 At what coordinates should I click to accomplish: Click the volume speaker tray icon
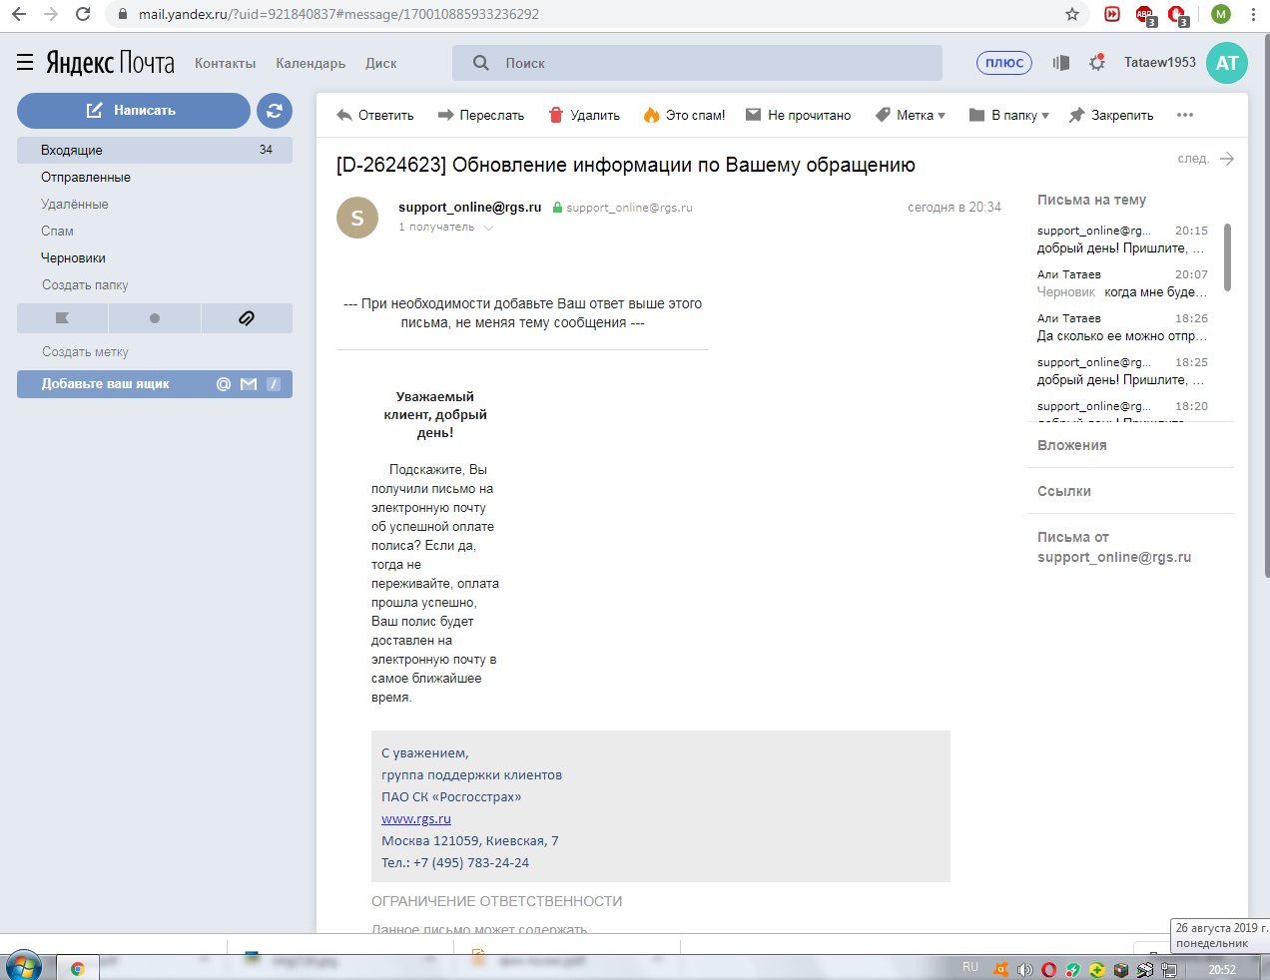1024,969
